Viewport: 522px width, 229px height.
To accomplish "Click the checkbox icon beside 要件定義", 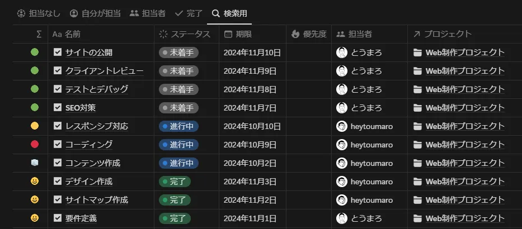I will (58, 218).
